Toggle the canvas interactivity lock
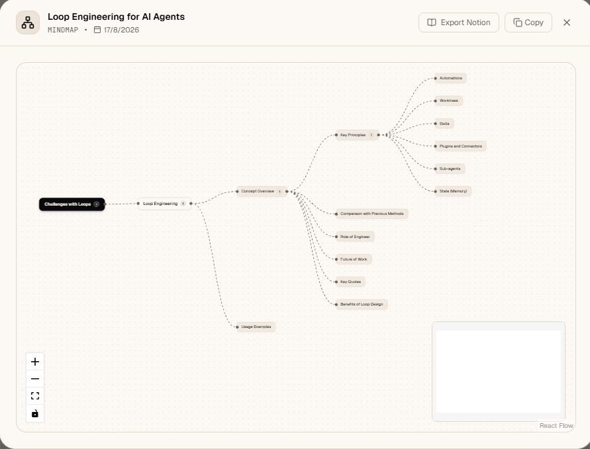The width and height of the screenshot is (590, 449). point(35,413)
